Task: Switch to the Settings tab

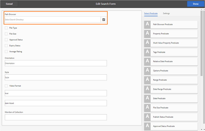Action: point(166,13)
